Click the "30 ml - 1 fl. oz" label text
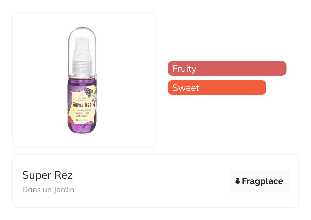The image size is (311, 220). pyautogui.click(x=82, y=120)
